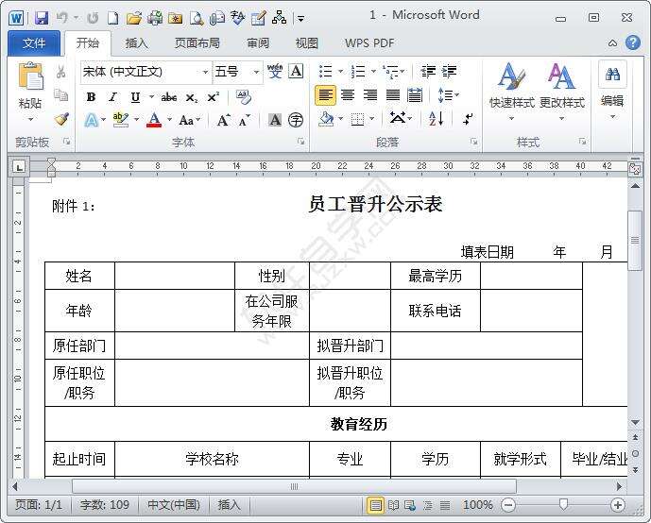Grow font size with A up icon

[223, 120]
